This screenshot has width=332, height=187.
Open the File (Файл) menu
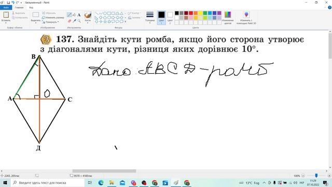(6, 7)
